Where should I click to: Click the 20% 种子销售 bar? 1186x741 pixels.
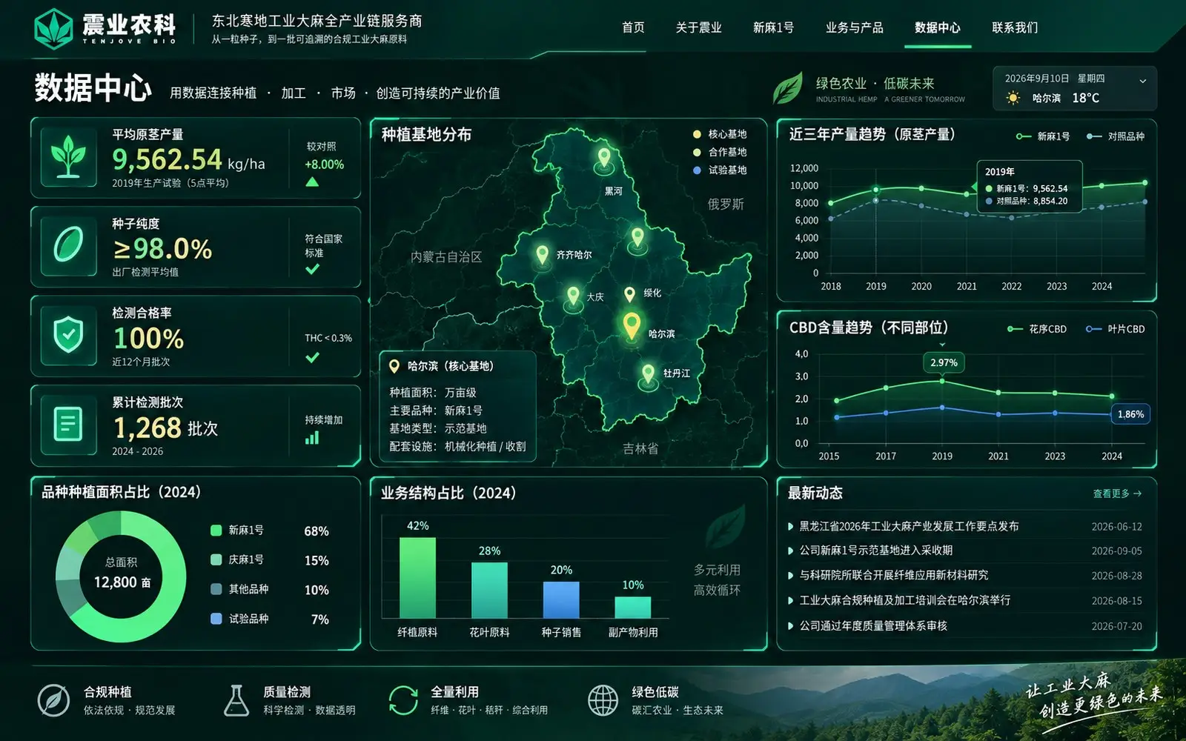pos(561,599)
